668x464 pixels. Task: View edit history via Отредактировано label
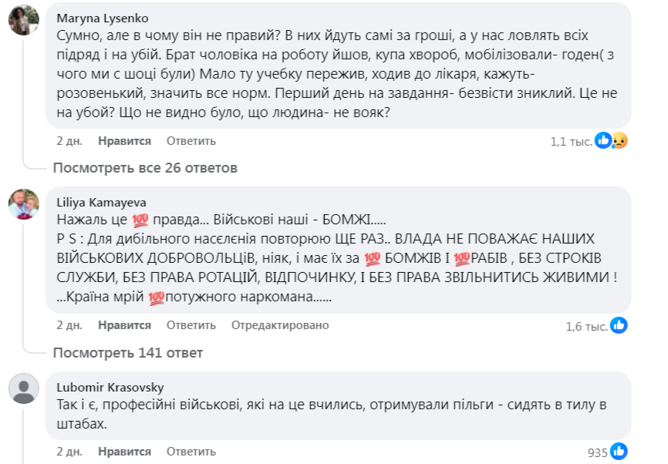point(280,325)
